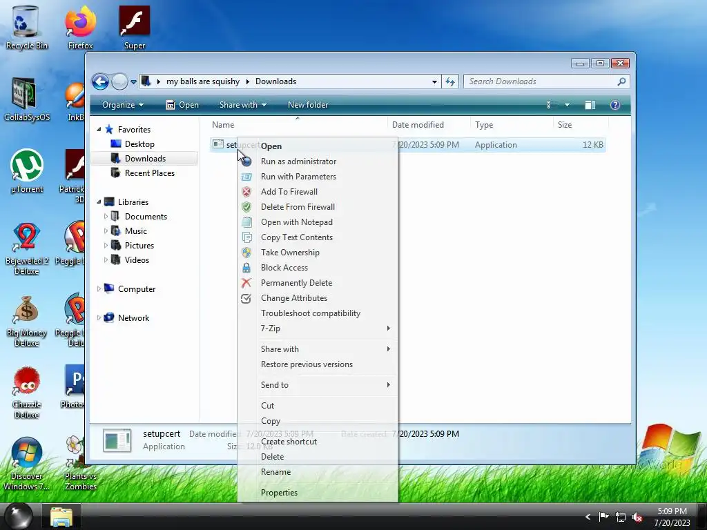Open the change view dropdown arrow

point(567,105)
